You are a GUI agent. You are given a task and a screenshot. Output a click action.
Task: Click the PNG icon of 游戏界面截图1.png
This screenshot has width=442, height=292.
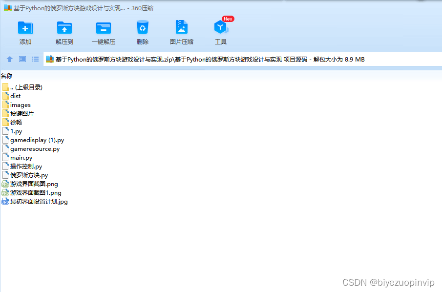coord(5,193)
